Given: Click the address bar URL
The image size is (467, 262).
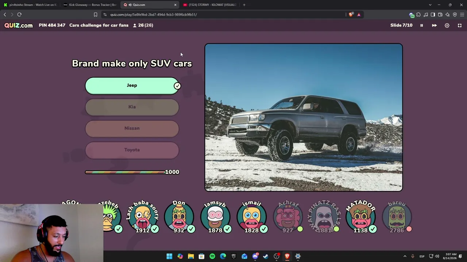Looking at the screenshot, I should 154,15.
